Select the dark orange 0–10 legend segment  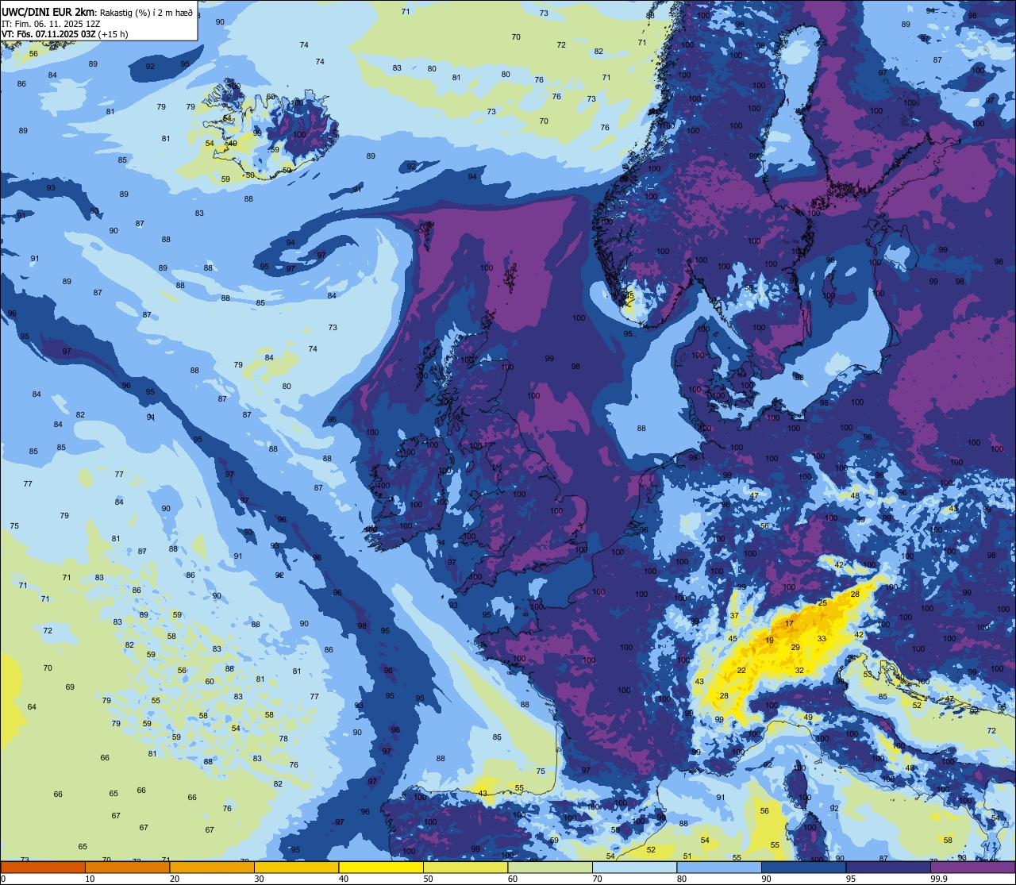coord(43,868)
